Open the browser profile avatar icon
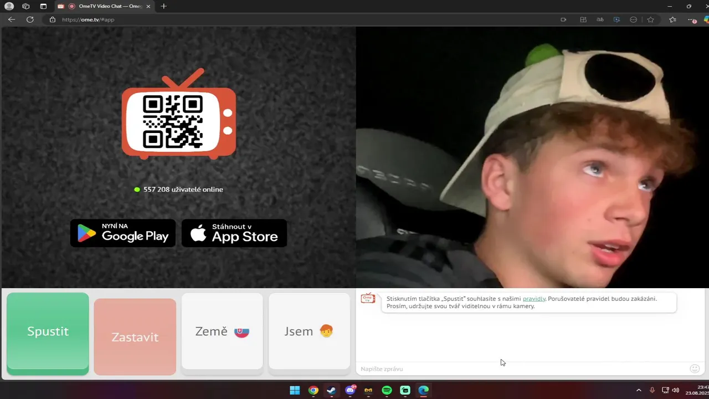The image size is (709, 399). tap(9, 6)
